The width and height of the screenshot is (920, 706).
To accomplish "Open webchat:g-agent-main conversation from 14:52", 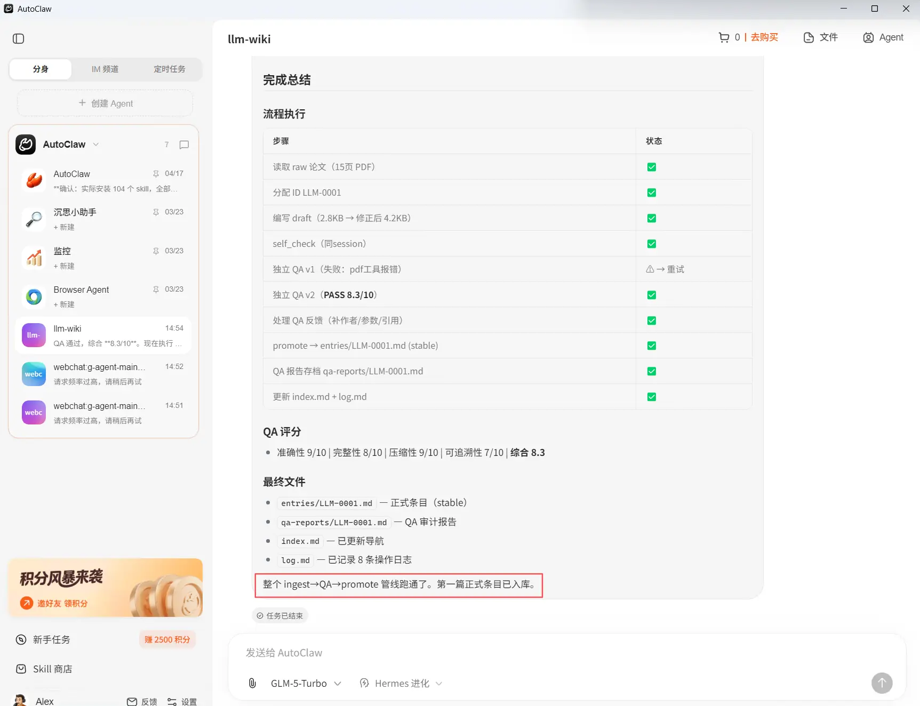I will pos(103,374).
